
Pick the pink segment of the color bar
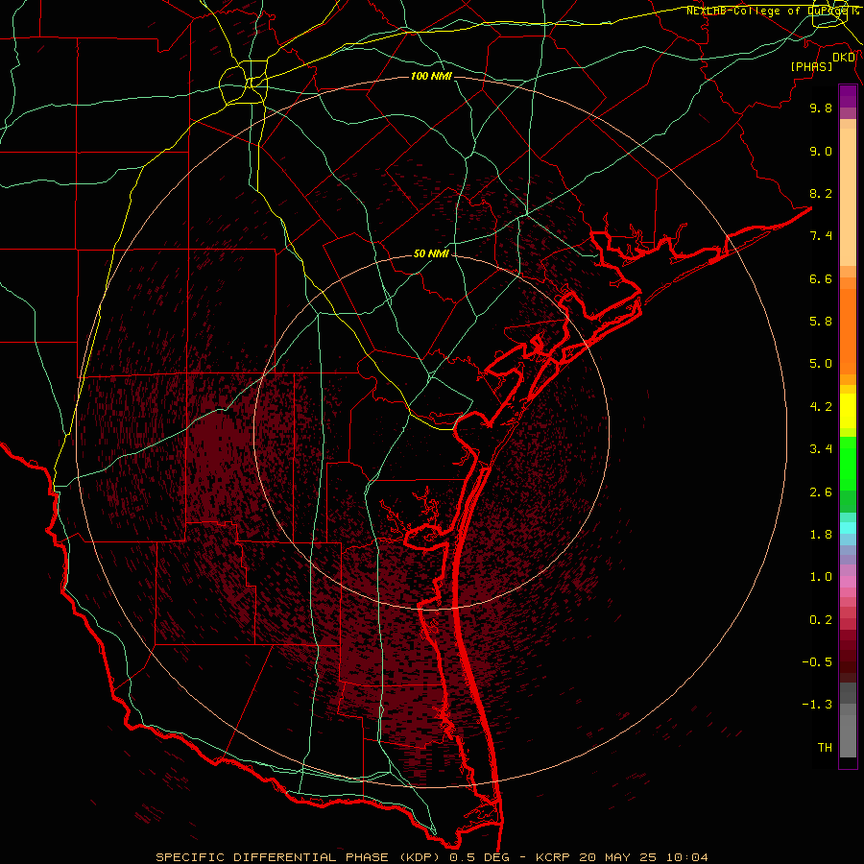pos(848,582)
